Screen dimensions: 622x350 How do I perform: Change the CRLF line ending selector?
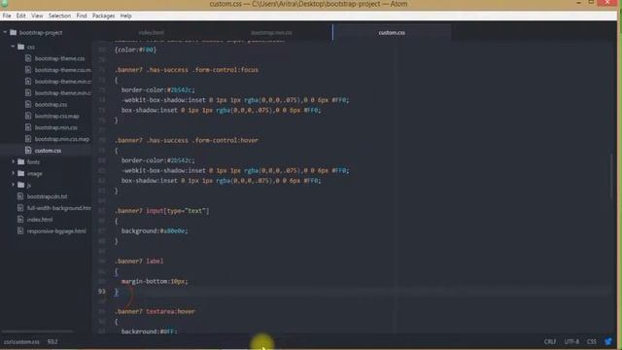tap(550, 341)
